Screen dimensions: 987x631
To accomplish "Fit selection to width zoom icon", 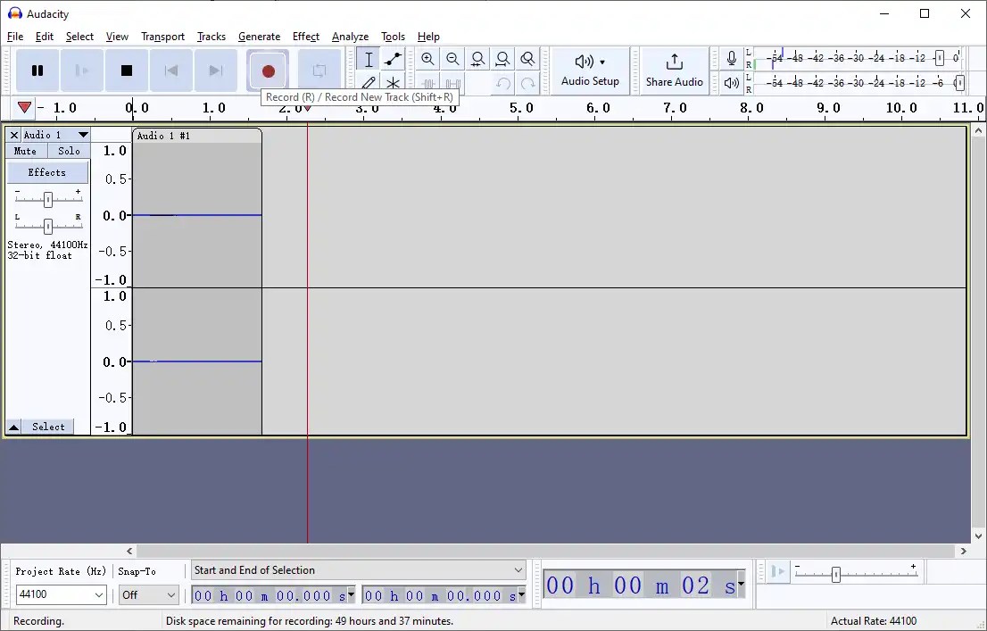I will (477, 59).
